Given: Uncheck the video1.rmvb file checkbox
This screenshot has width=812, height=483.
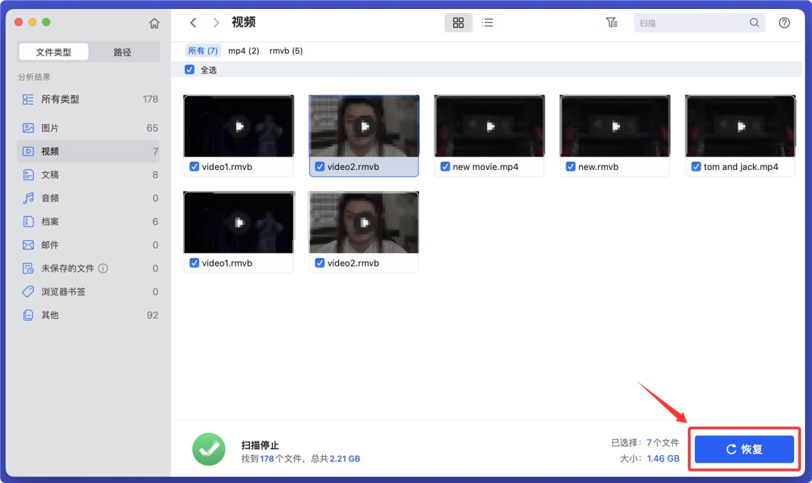Looking at the screenshot, I should (x=194, y=167).
